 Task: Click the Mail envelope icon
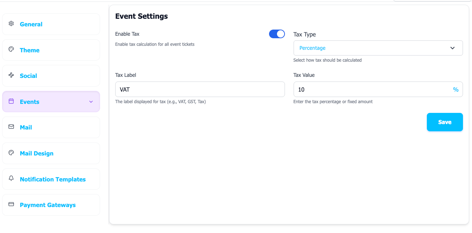click(11, 127)
